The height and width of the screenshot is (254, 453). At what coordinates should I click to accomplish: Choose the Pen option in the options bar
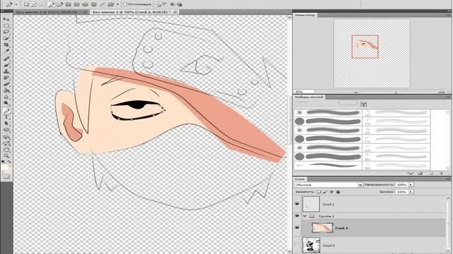tap(51, 4)
